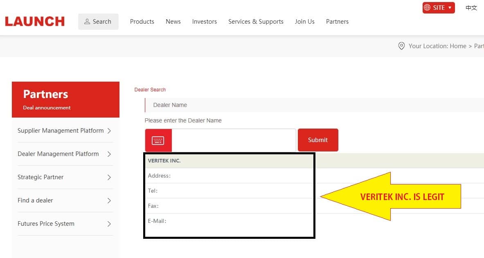
Task: Click the location pin icon
Action: (401, 46)
